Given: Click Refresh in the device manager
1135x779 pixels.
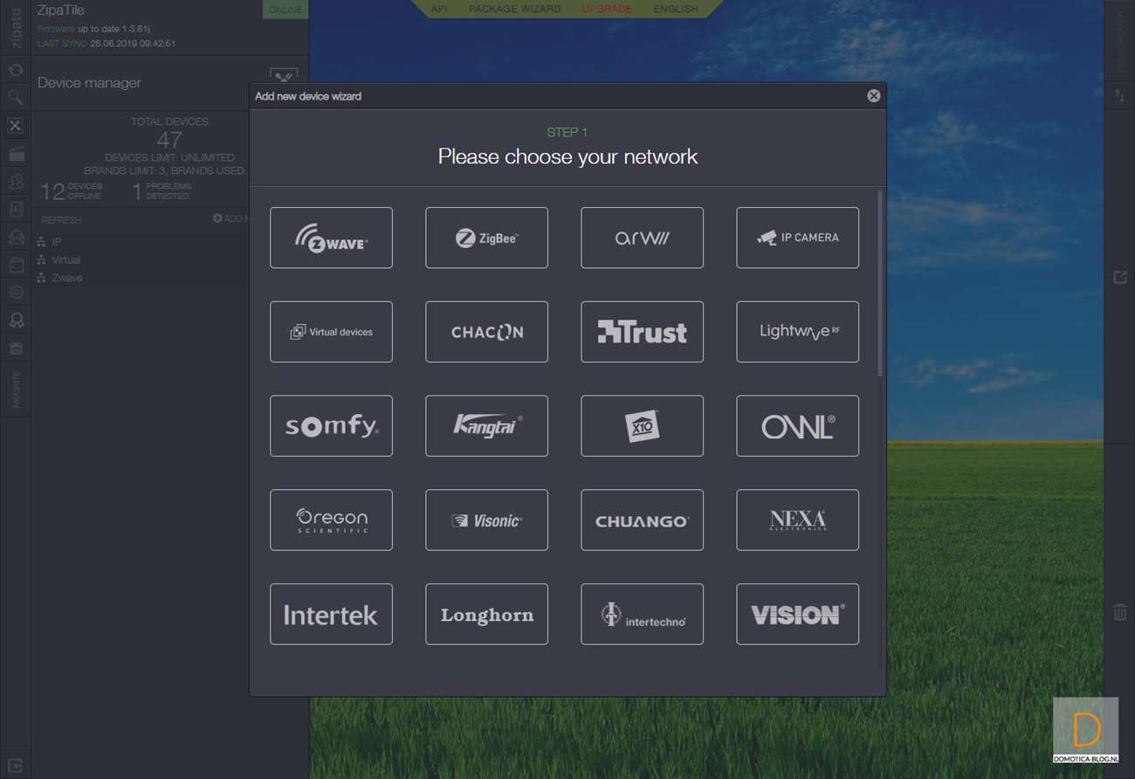Looking at the screenshot, I should (61, 220).
